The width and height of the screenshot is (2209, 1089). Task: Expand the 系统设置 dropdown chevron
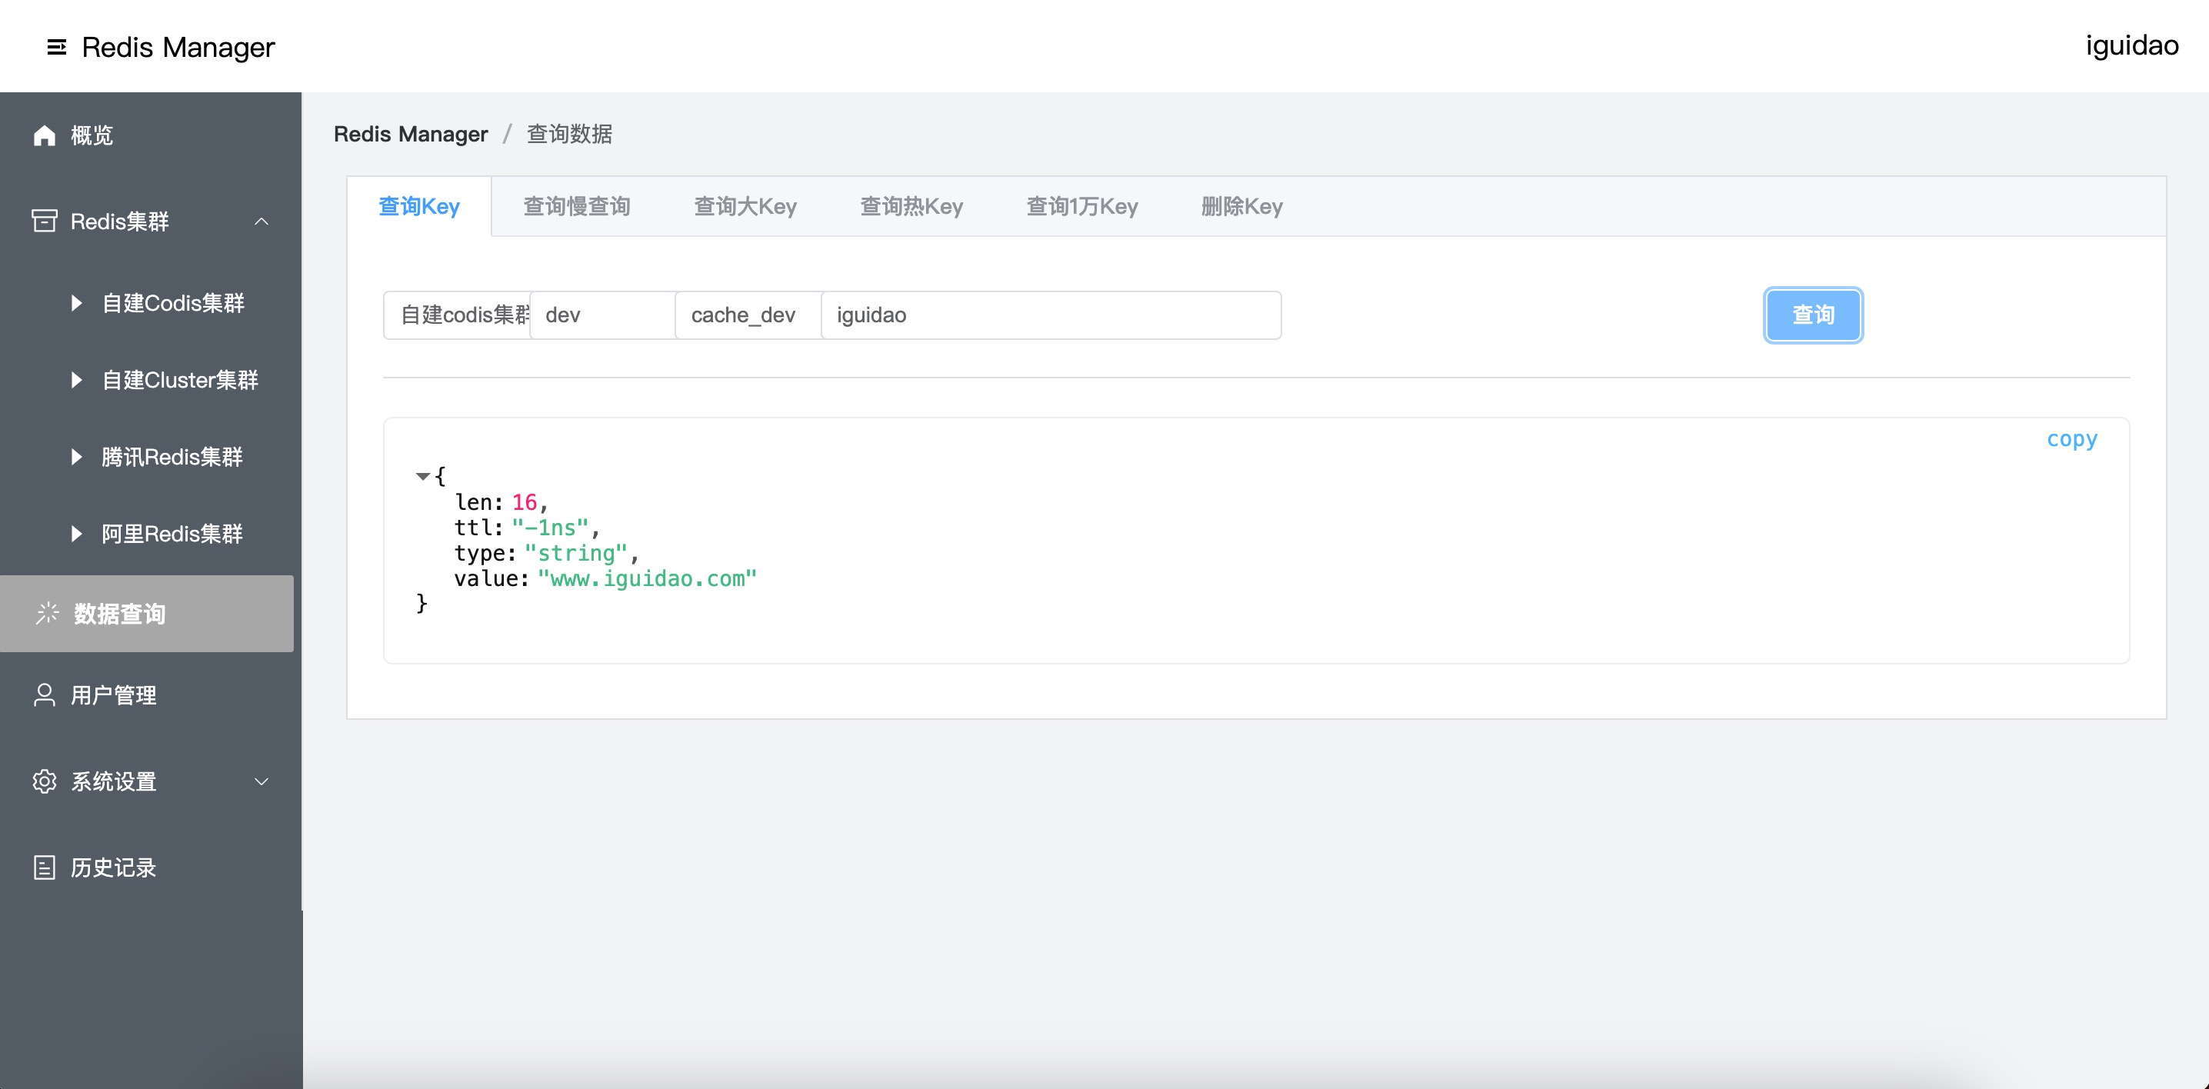click(x=262, y=781)
